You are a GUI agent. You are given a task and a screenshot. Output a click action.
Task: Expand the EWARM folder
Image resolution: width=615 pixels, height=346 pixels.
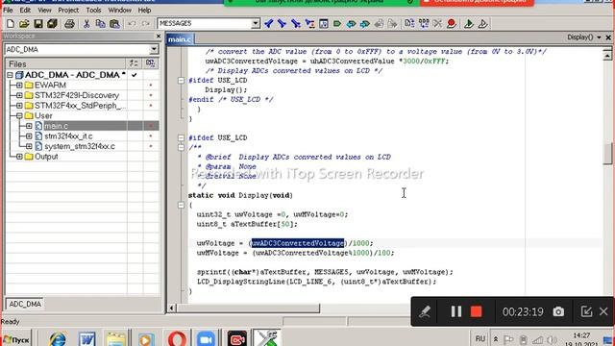pos(19,86)
